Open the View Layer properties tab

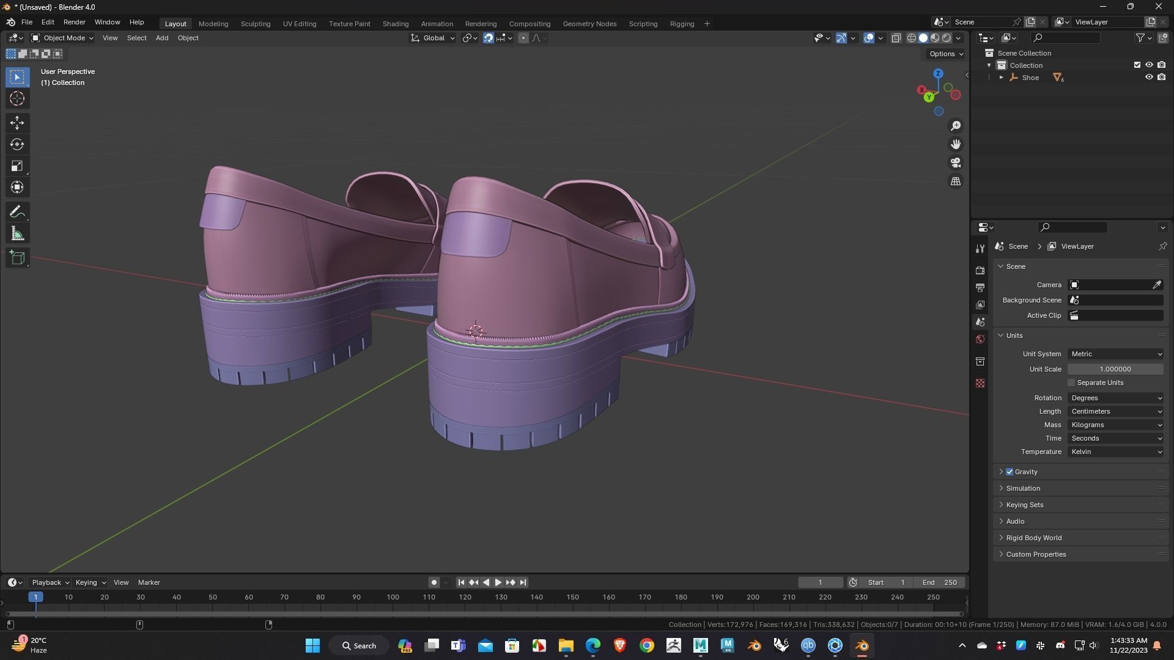[x=980, y=304]
